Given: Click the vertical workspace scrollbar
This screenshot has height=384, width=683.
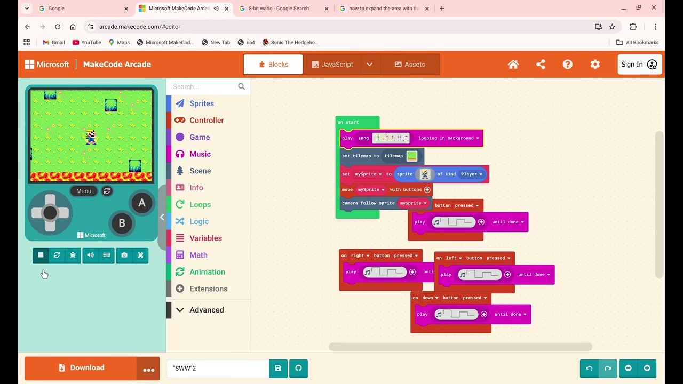Looking at the screenshot, I should click(x=660, y=204).
